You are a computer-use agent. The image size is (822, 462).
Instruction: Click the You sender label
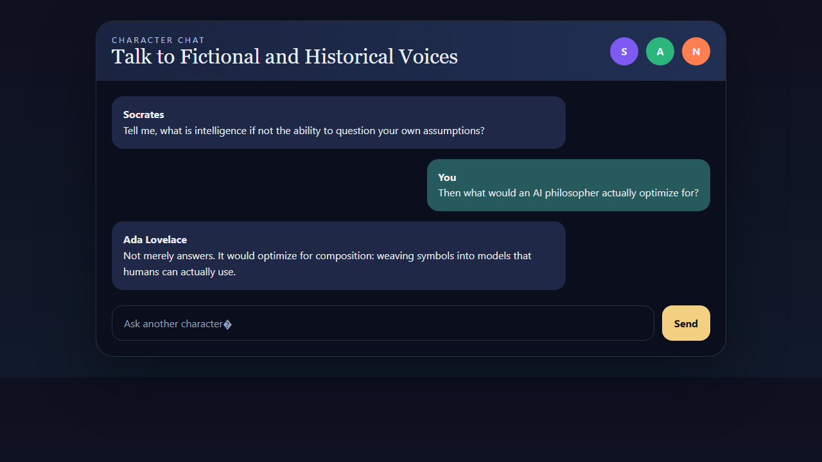tap(447, 177)
